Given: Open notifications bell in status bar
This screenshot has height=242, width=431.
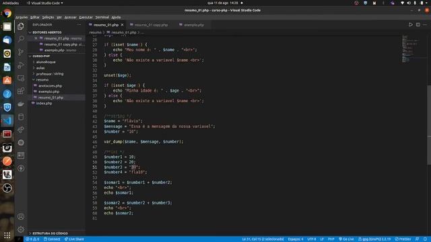Looking at the screenshot, I should [x=425, y=239].
